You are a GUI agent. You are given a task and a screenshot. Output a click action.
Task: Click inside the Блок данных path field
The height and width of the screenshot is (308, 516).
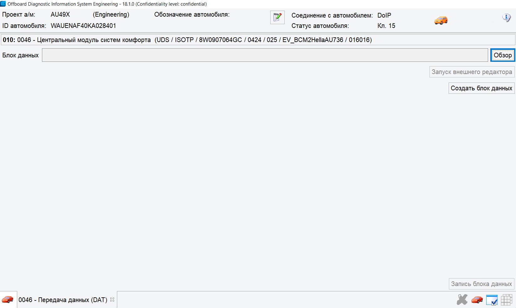265,55
